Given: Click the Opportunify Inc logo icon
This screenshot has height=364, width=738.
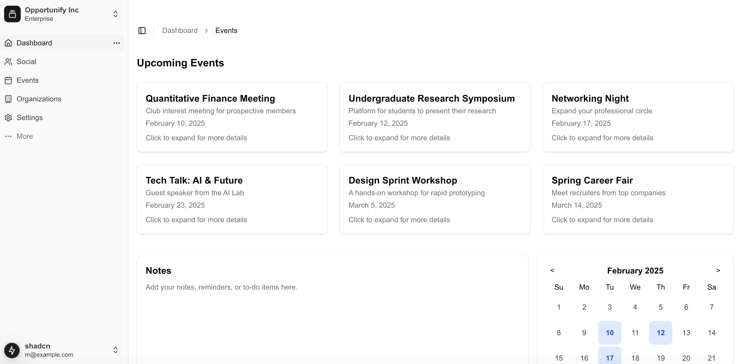Looking at the screenshot, I should pyautogui.click(x=12, y=14).
